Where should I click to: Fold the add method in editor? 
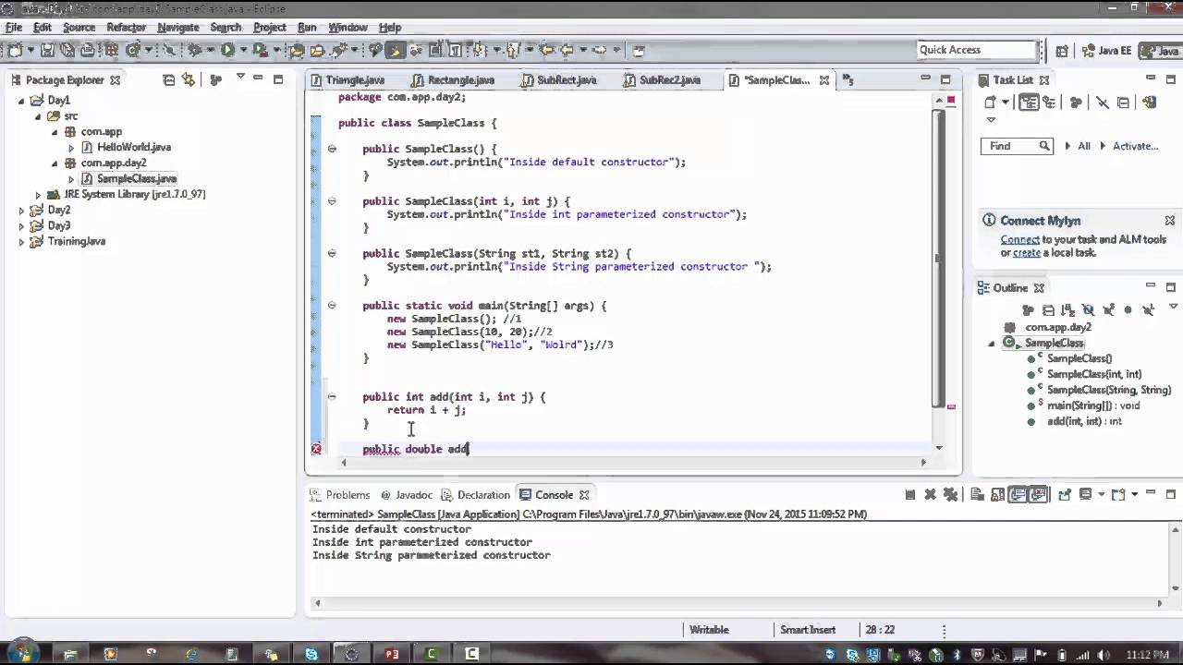tap(332, 396)
